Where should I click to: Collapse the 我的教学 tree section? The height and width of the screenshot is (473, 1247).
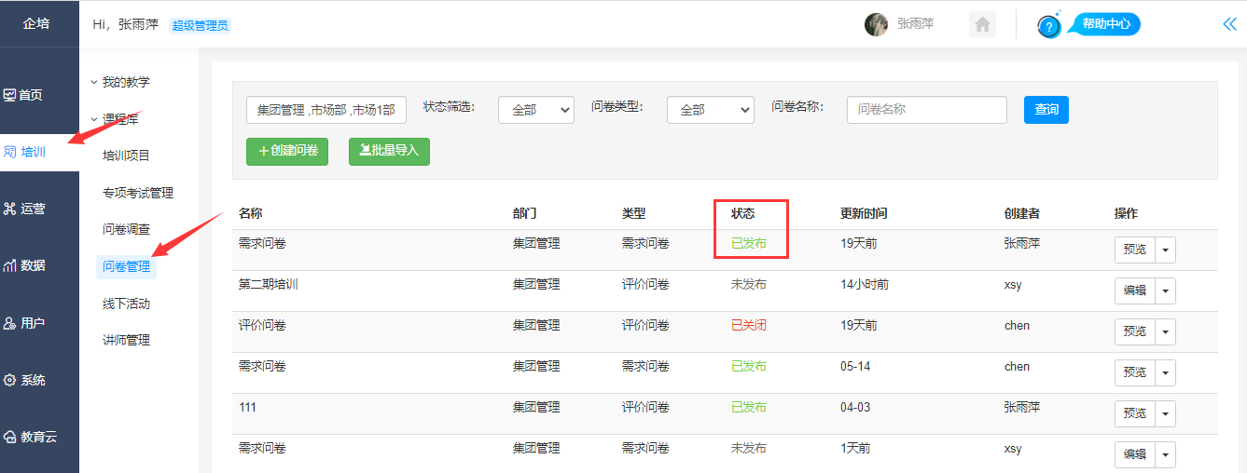120,82
